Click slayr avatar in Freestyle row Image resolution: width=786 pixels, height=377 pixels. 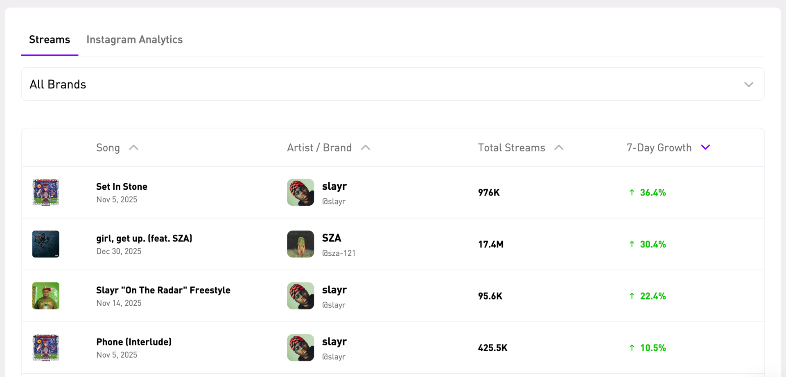pos(300,296)
